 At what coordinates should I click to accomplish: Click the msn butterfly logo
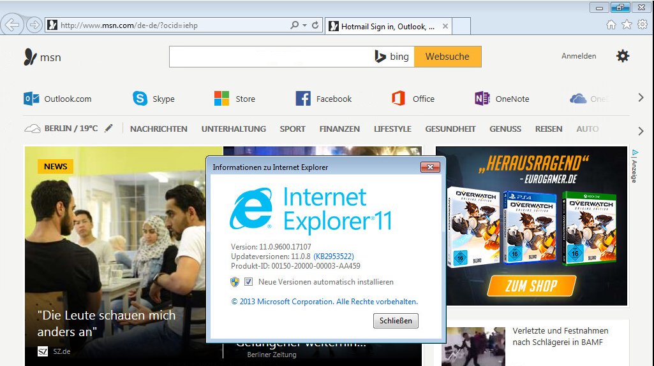pos(30,57)
